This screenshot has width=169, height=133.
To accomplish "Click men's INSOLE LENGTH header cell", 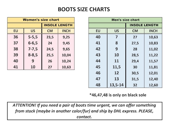I will [x=144, y=25].
